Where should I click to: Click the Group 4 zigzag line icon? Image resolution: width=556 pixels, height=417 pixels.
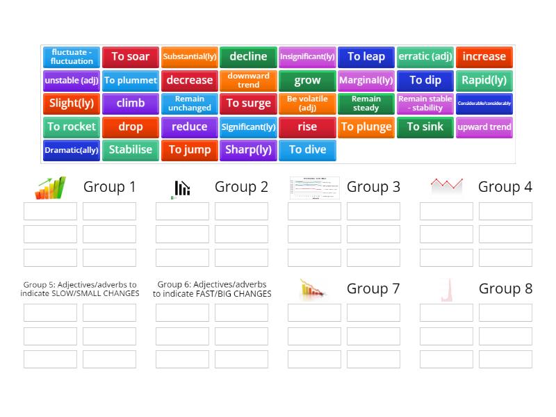447,186
